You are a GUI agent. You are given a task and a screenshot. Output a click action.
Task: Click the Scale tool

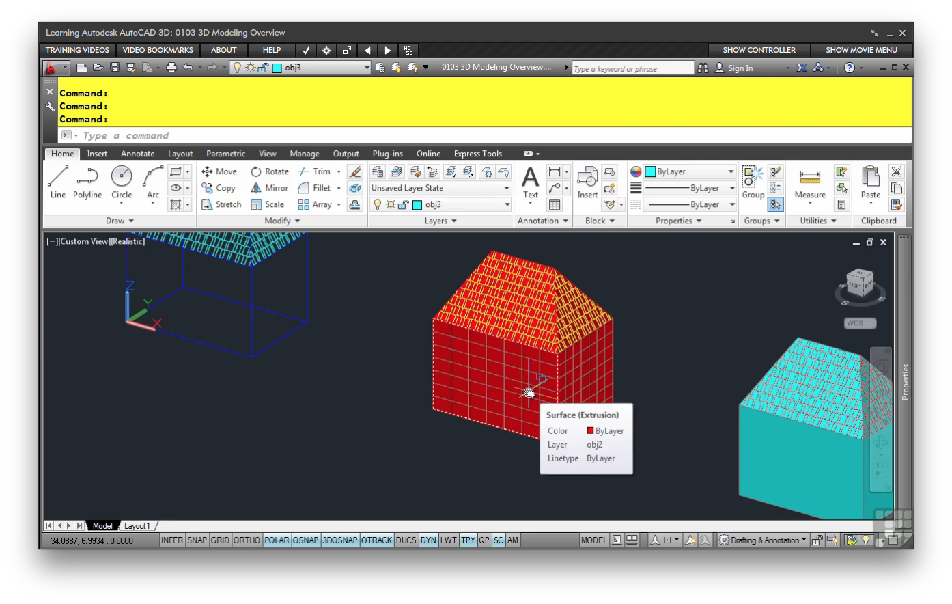pos(267,204)
